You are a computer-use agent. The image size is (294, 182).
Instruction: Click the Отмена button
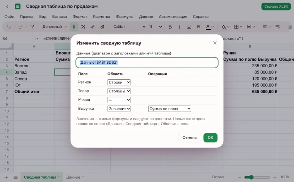tap(190, 138)
